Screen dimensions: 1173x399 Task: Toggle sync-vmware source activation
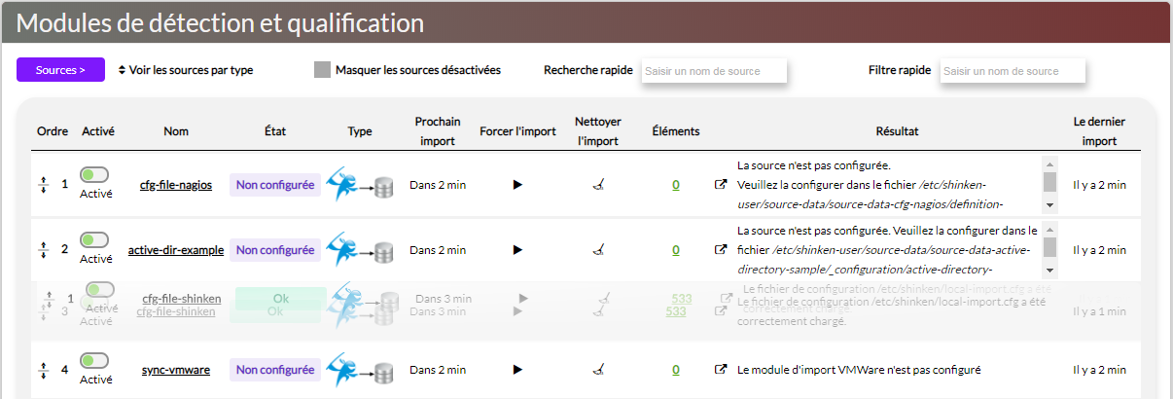(94, 361)
